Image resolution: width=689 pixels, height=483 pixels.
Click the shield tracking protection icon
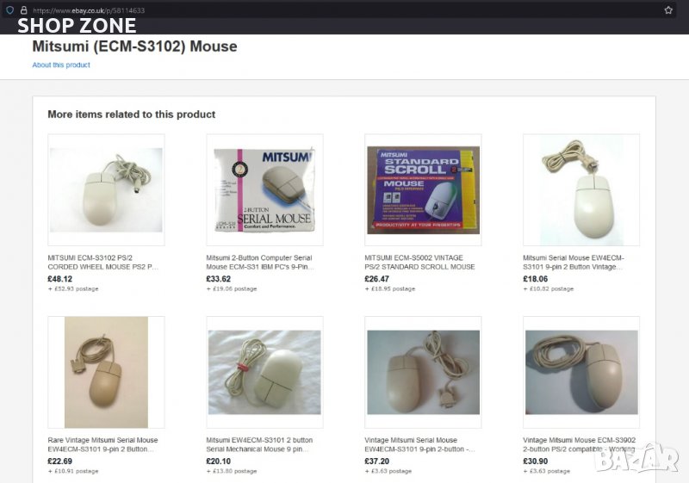click(x=10, y=10)
